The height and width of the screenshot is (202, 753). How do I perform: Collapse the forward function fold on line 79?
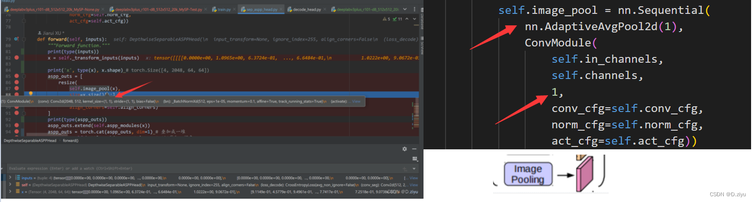pyautogui.click(x=24, y=39)
